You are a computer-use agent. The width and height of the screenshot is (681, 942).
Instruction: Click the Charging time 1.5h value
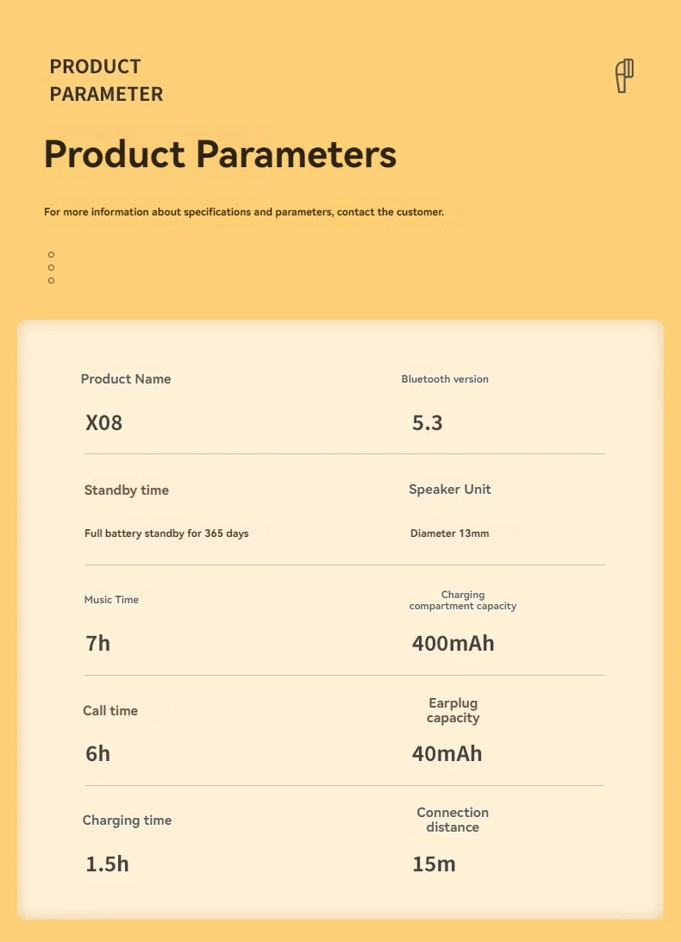[108, 864]
